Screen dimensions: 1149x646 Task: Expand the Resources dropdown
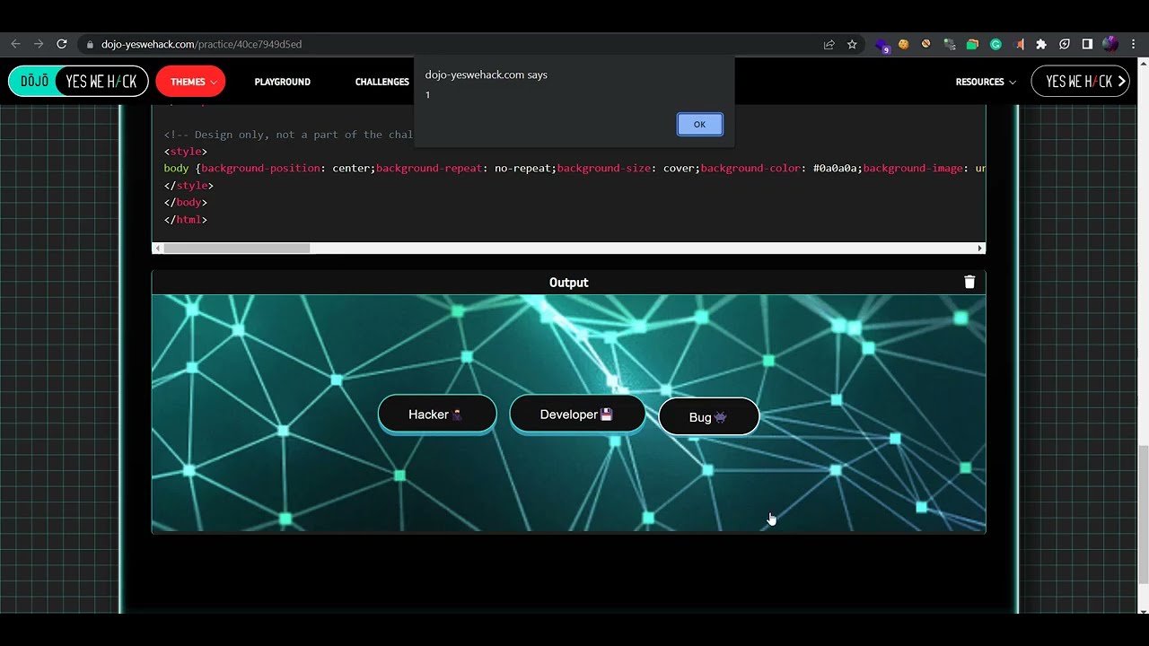point(986,82)
